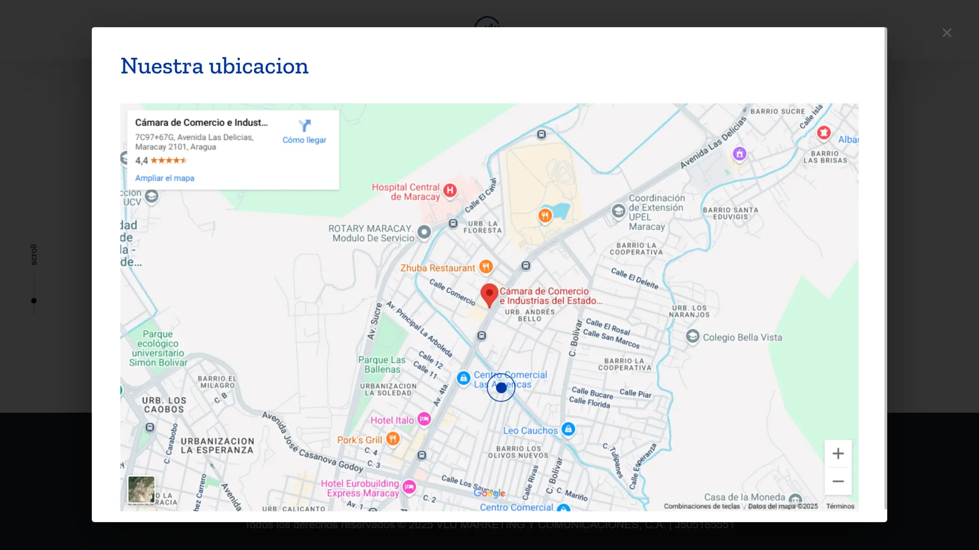
Task: Zoom in with the plus button
Action: pyautogui.click(x=838, y=454)
